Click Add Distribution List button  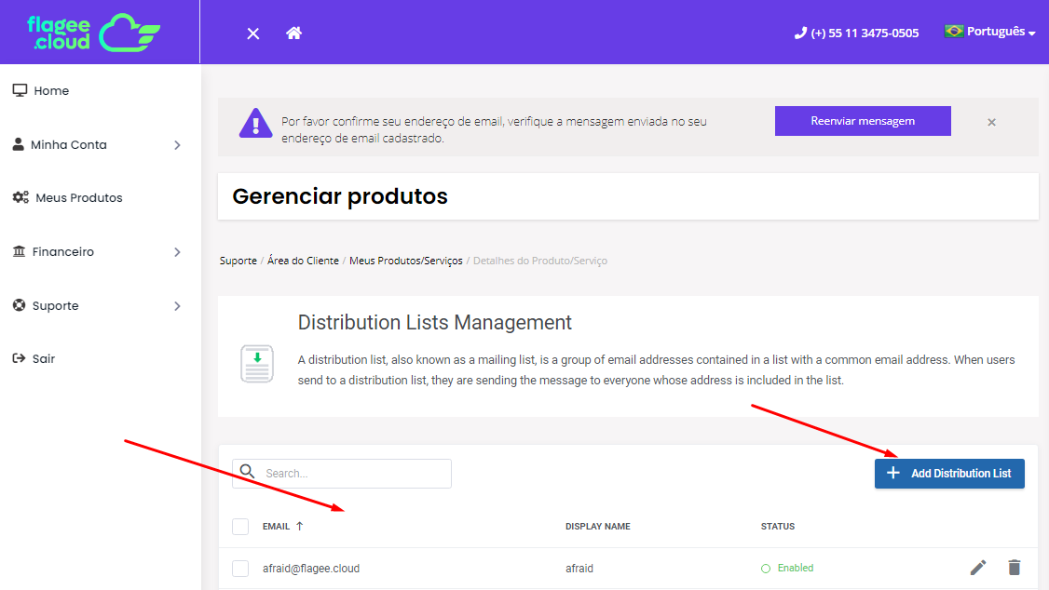[949, 474]
